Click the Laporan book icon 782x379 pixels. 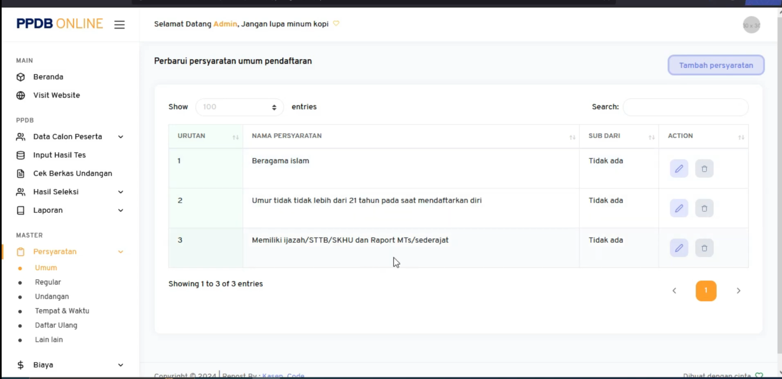coord(21,210)
